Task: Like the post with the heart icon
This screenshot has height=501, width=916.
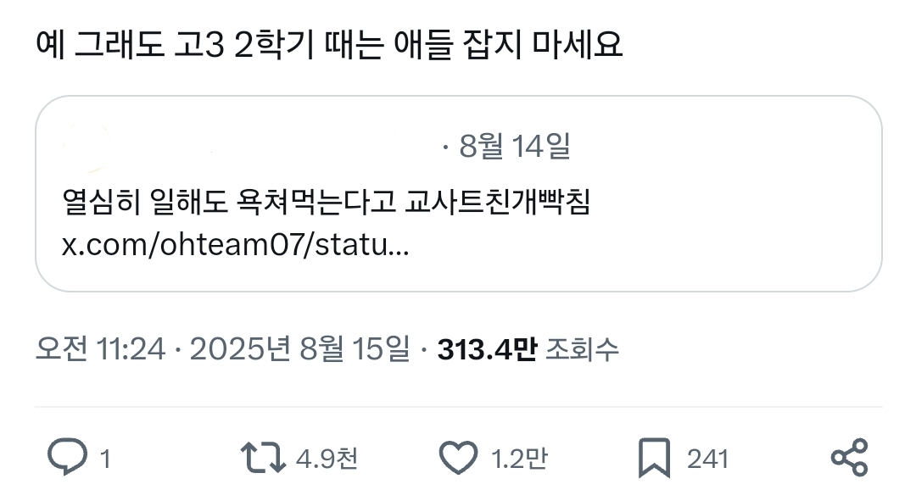Action: pos(458,457)
